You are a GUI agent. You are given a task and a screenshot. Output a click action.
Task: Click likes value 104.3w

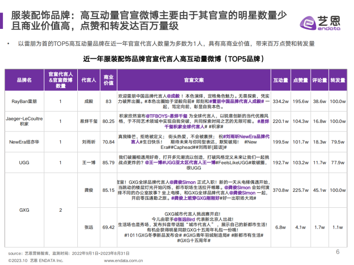click(301, 122)
